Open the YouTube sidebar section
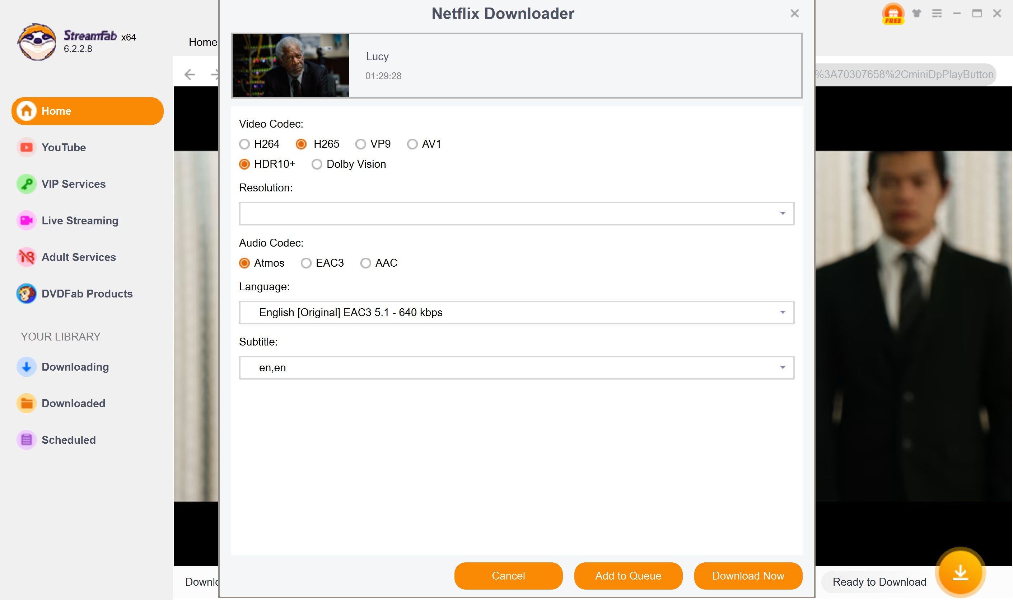The image size is (1013, 600). tap(63, 148)
